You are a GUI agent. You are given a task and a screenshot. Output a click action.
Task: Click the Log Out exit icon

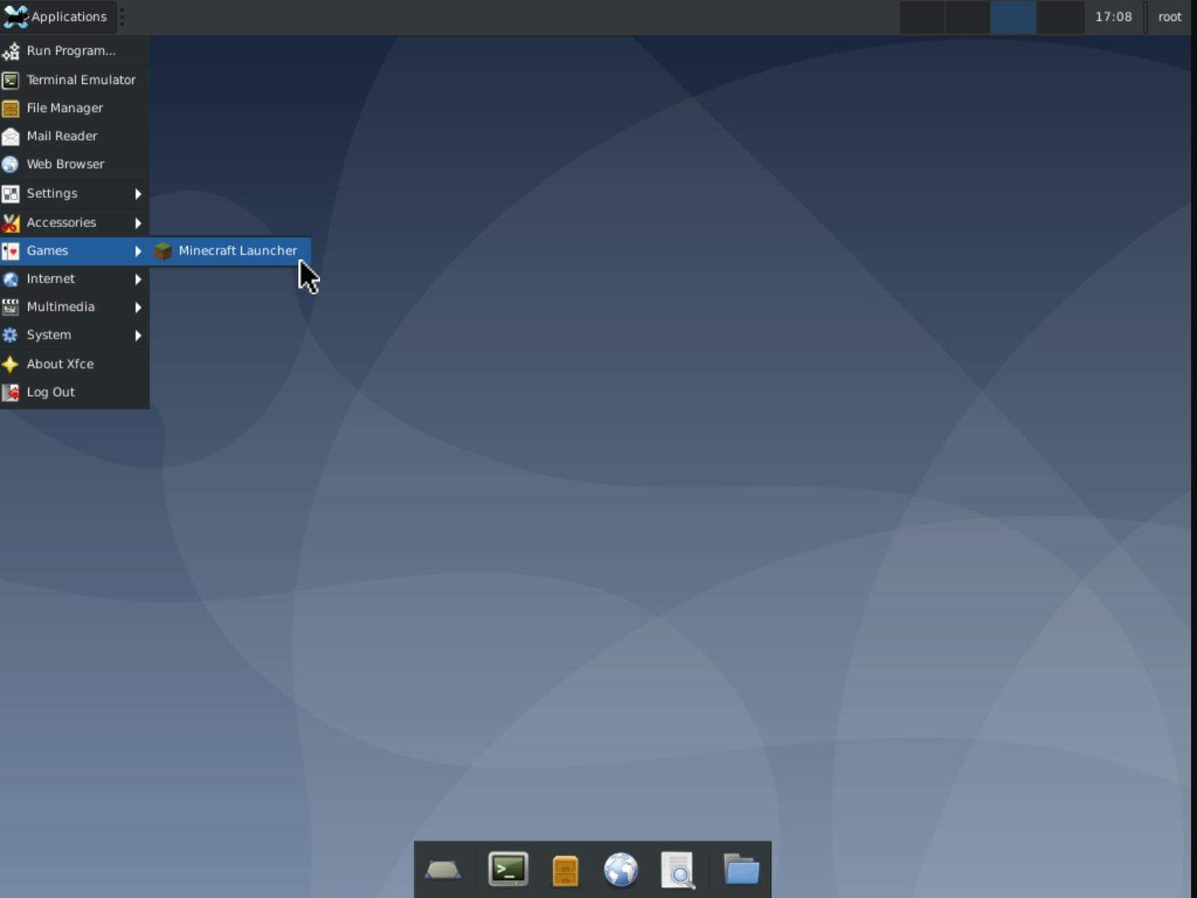click(x=11, y=392)
